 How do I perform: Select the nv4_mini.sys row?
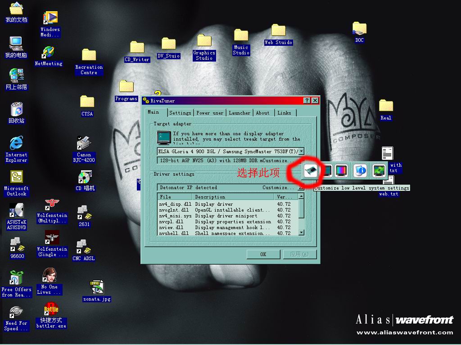tap(228, 216)
